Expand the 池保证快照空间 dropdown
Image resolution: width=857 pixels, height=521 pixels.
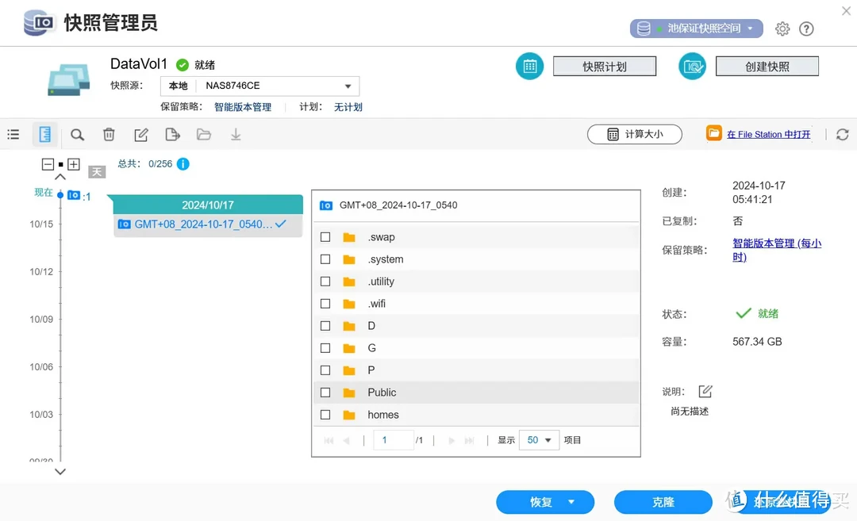tap(697, 29)
